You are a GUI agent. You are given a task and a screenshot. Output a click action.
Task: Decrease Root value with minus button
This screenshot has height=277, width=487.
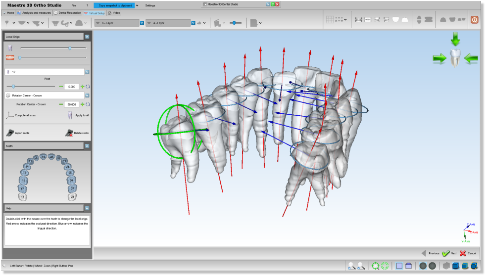pyautogui.click(x=61, y=87)
